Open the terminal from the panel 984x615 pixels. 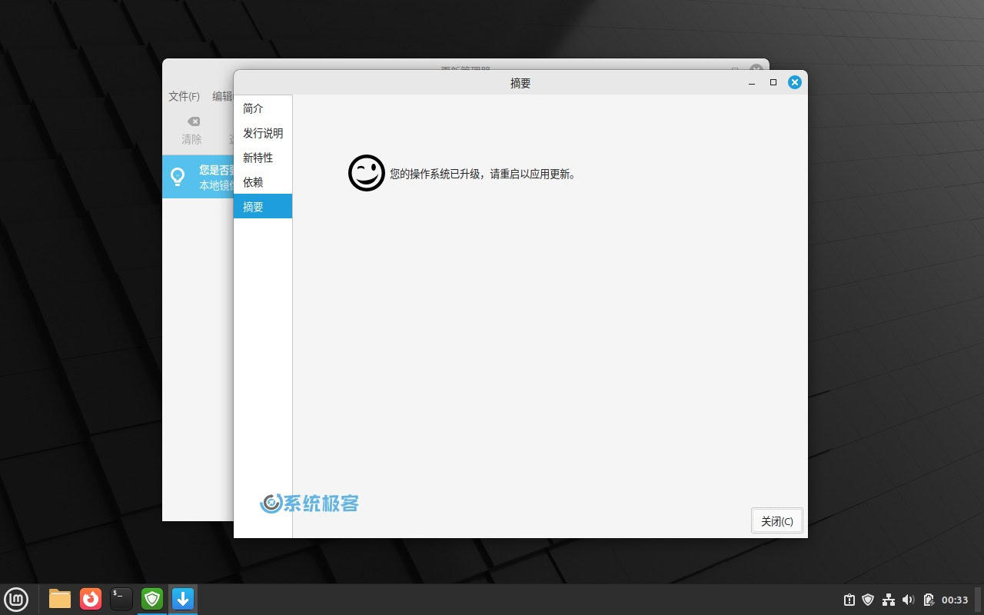click(121, 599)
